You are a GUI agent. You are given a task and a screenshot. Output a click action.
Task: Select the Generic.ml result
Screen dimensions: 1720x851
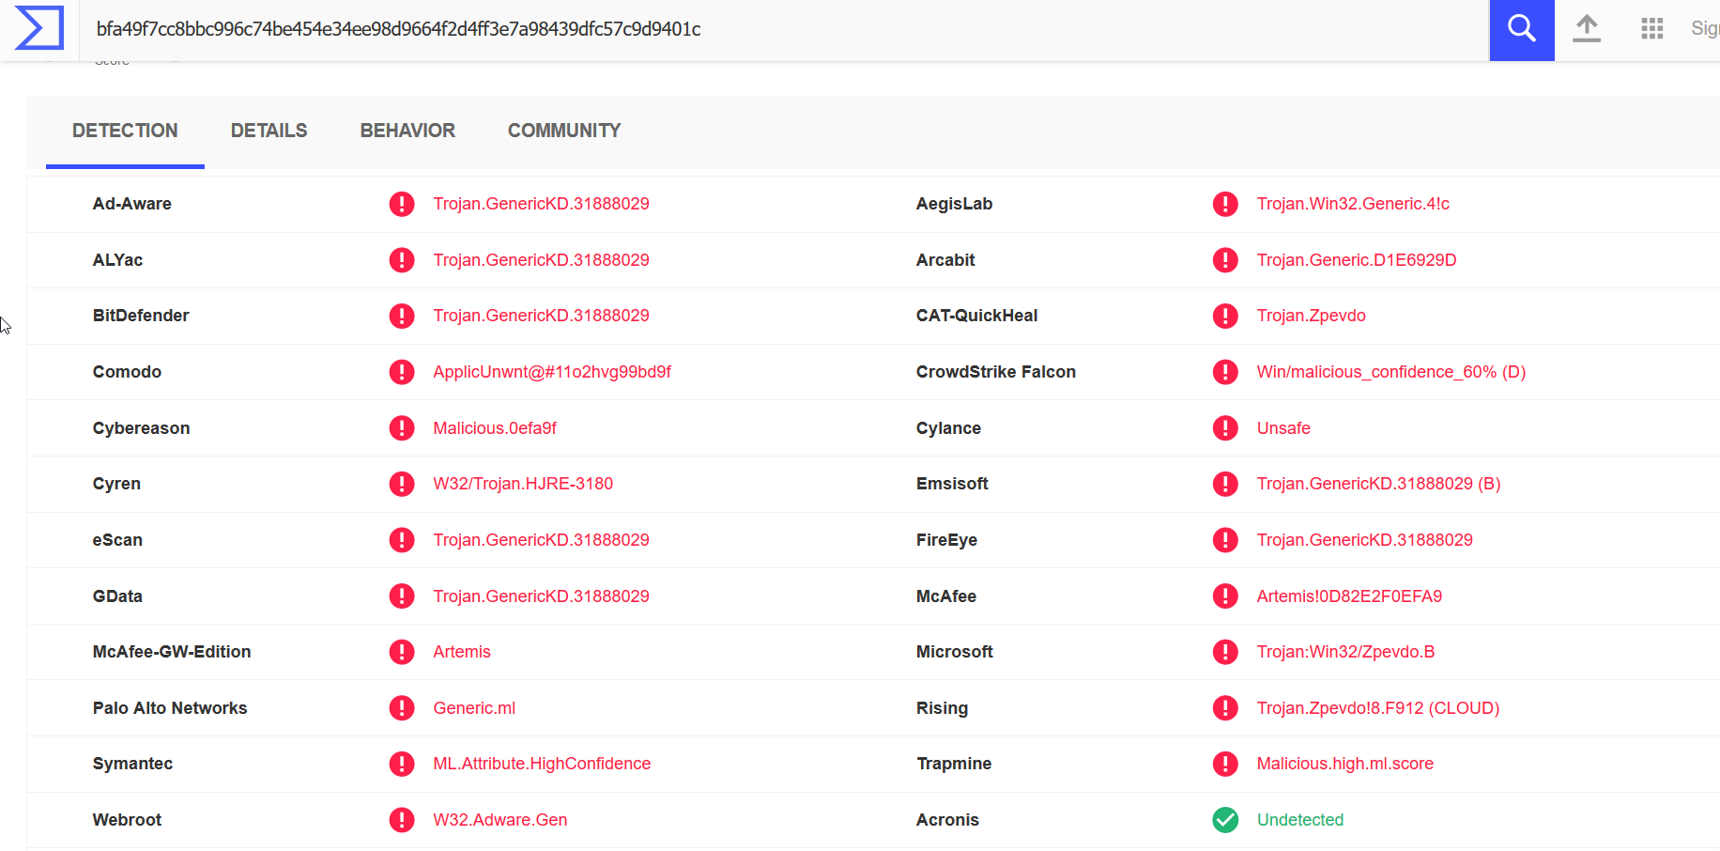tap(474, 708)
